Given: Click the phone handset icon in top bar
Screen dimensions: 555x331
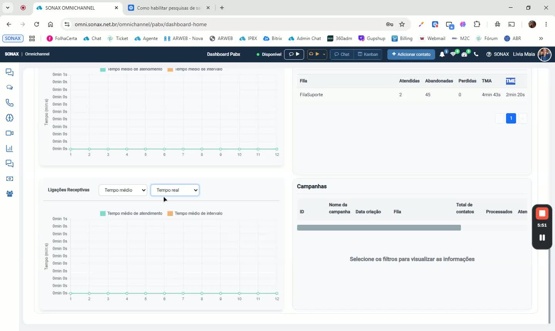Looking at the screenshot, I should pos(476,54).
